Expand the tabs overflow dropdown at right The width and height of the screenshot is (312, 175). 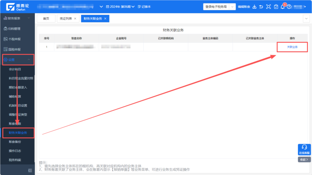[x=306, y=19]
